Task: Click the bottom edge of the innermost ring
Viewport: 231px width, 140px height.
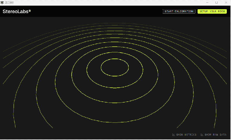Action: [115, 76]
